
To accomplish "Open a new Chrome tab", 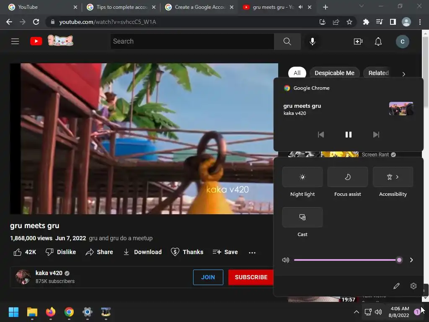I will (x=325, y=7).
